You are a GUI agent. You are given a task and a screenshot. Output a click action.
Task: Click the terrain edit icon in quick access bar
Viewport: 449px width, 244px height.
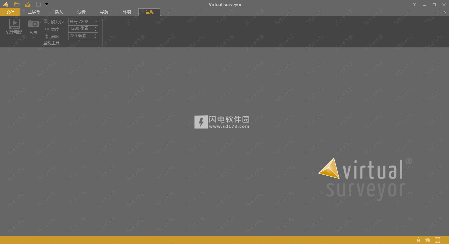[28, 4]
